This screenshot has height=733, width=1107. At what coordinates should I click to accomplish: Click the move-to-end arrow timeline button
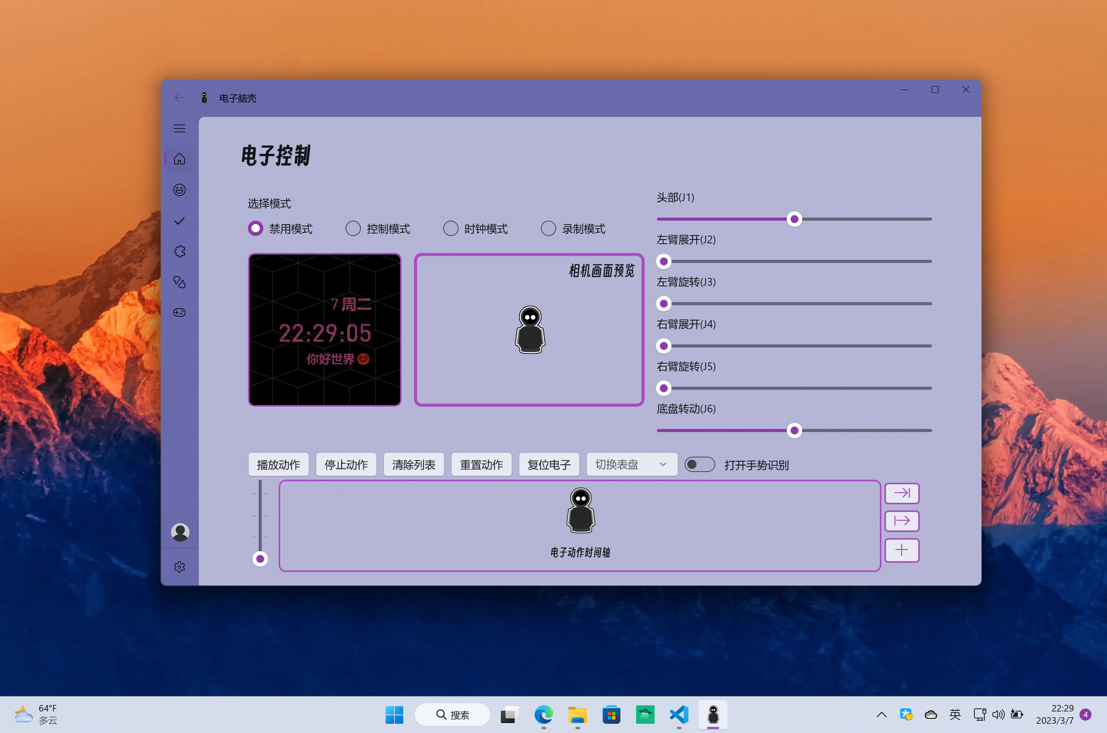coord(902,493)
